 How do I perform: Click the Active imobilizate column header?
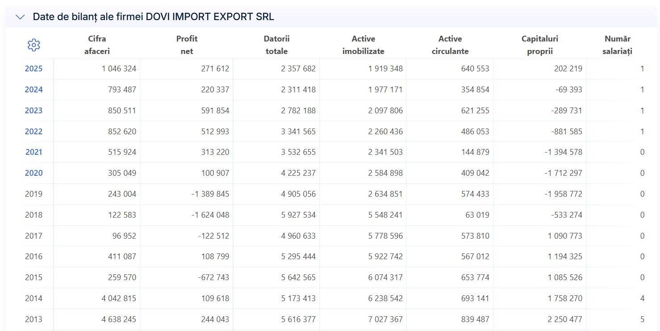click(x=363, y=45)
